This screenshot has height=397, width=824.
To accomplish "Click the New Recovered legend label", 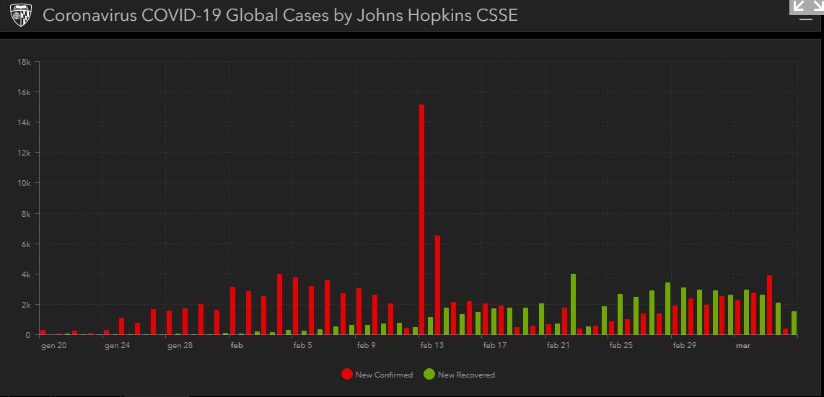I will coord(466,375).
